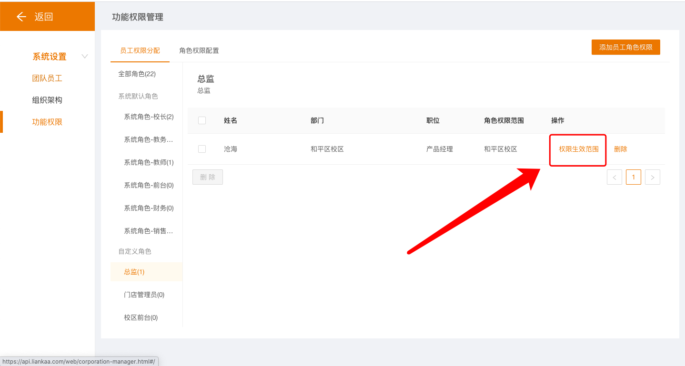Select 系统角色-教师(1) role
This screenshot has height=366, width=685.
tap(149, 163)
